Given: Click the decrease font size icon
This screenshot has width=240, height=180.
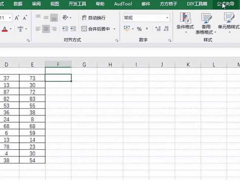Looking at the screenshot, I should 25,18.
